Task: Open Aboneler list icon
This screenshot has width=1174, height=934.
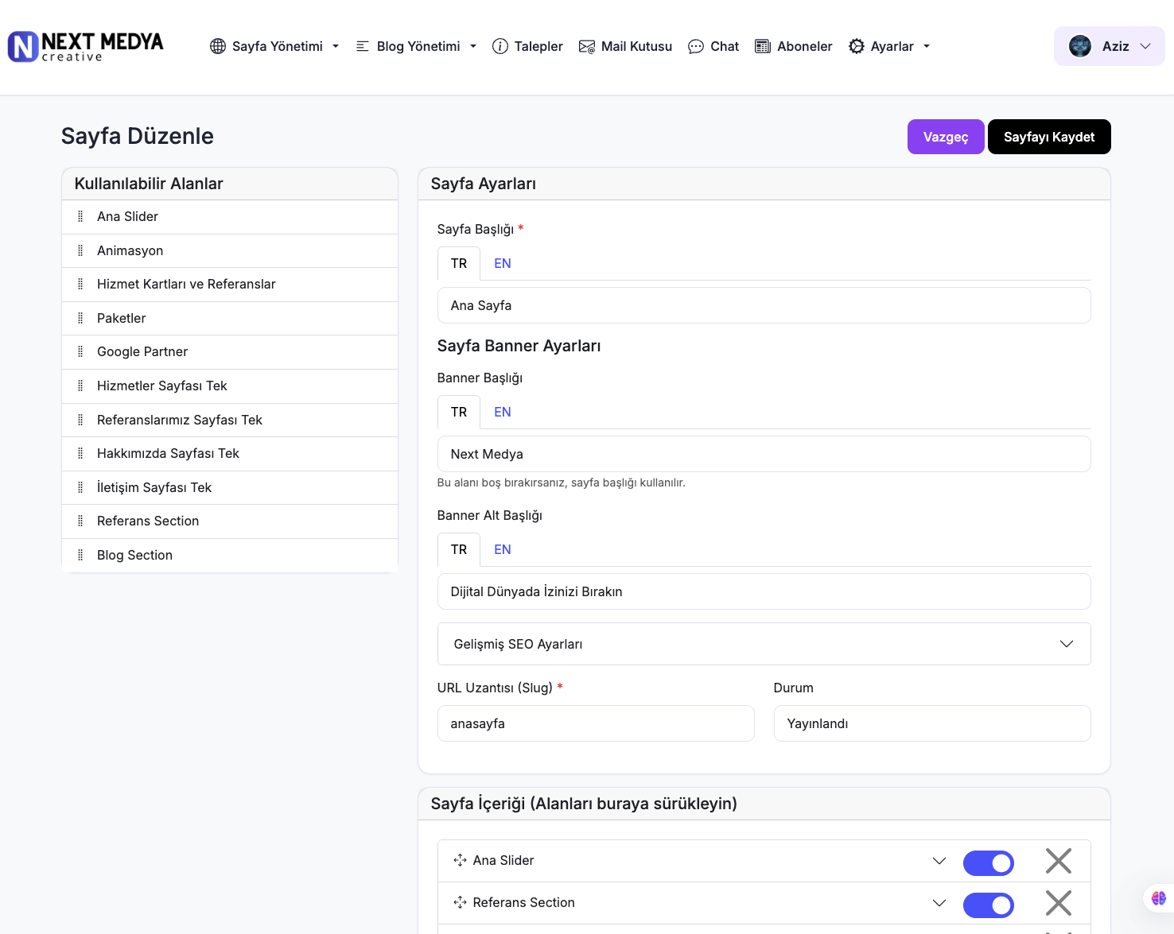Action: [763, 47]
